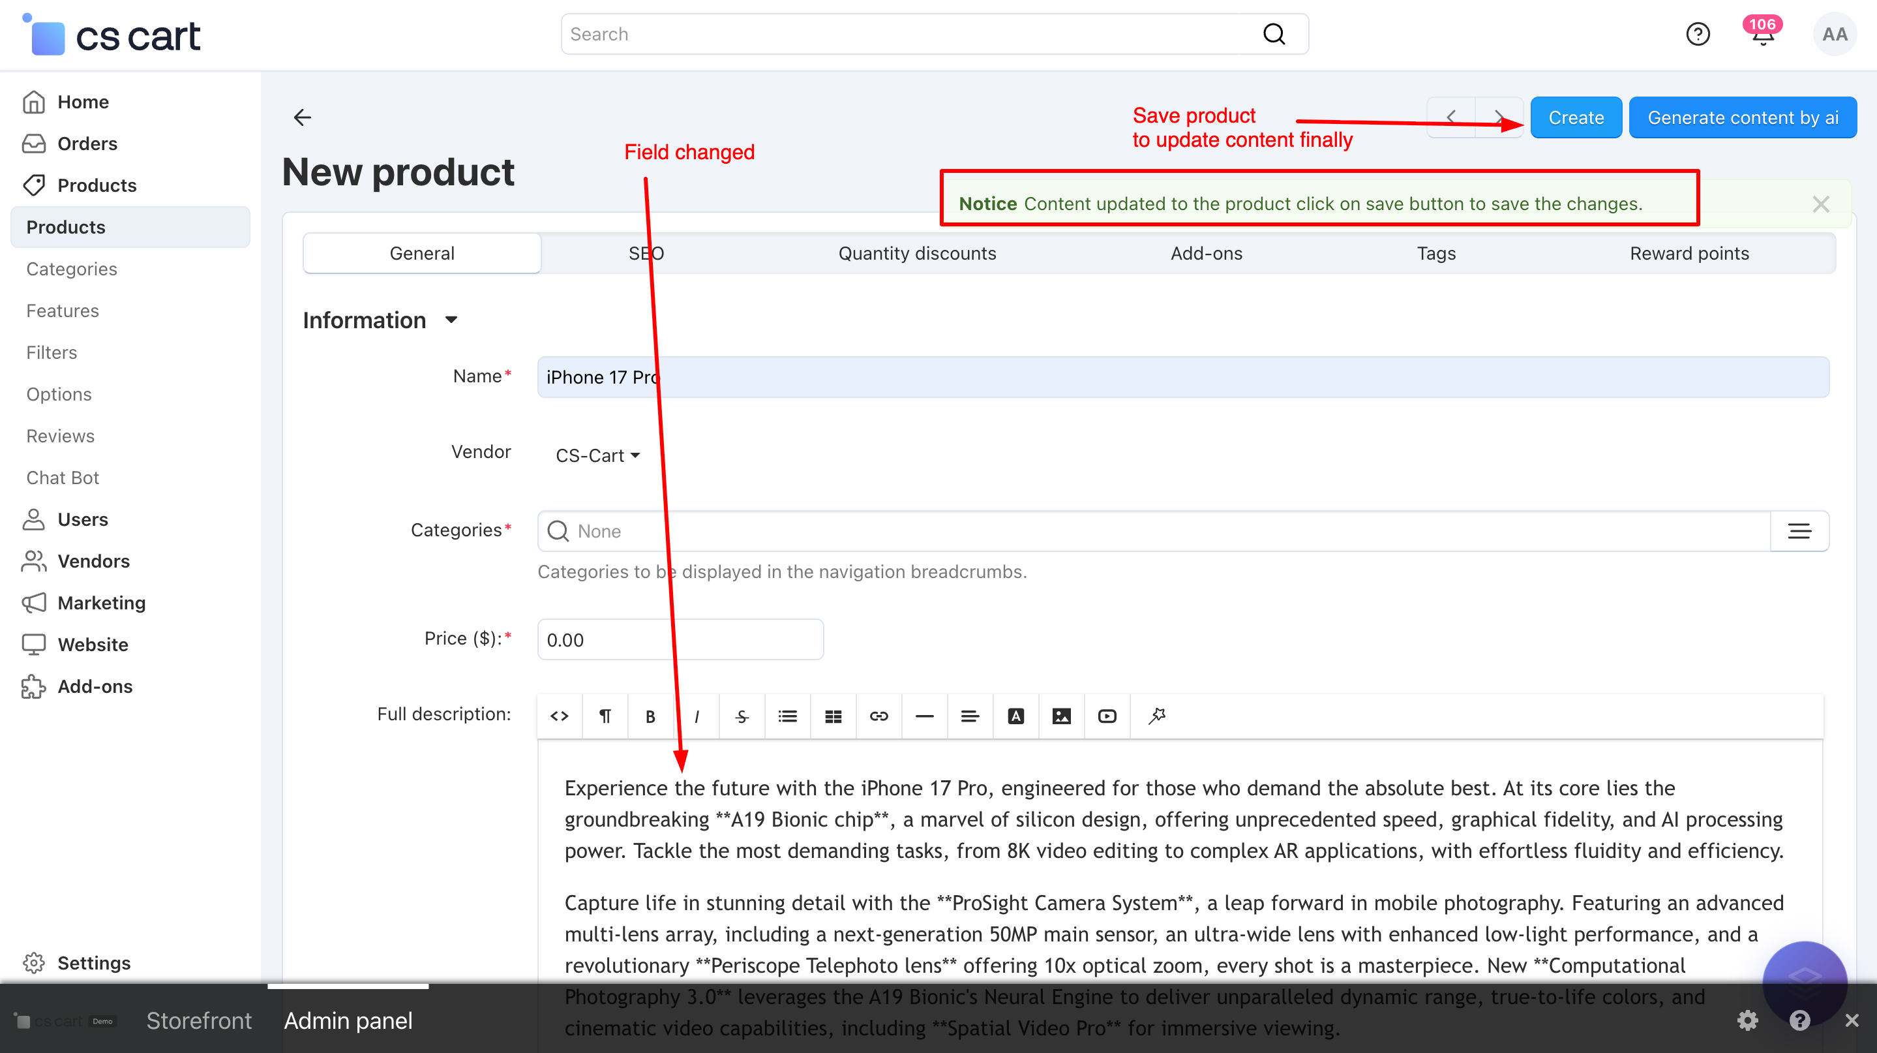Image resolution: width=1877 pixels, height=1053 pixels.
Task: Click Generate content by ai button
Action: tap(1742, 117)
